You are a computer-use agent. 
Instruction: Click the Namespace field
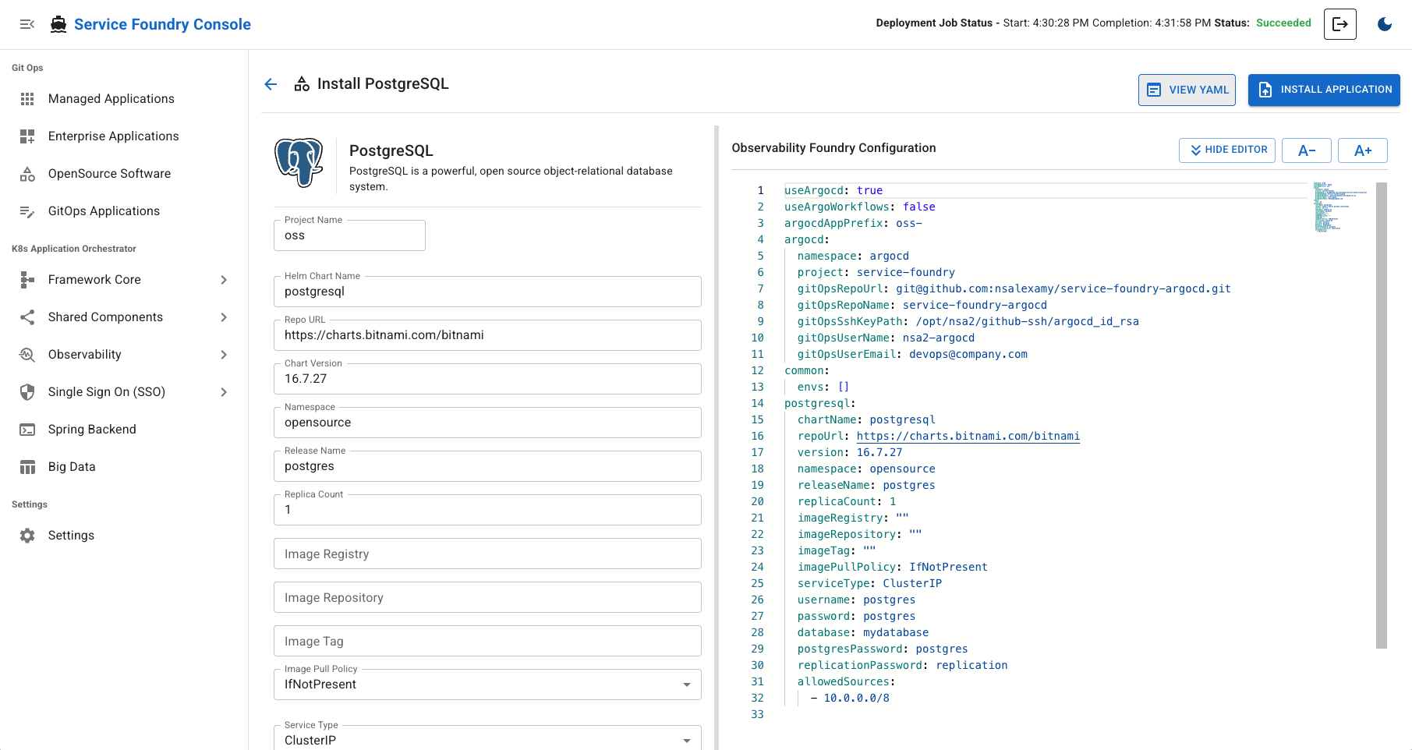click(x=487, y=423)
